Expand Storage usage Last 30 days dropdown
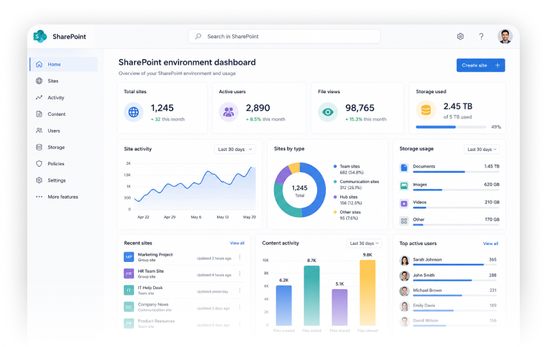 coord(482,149)
